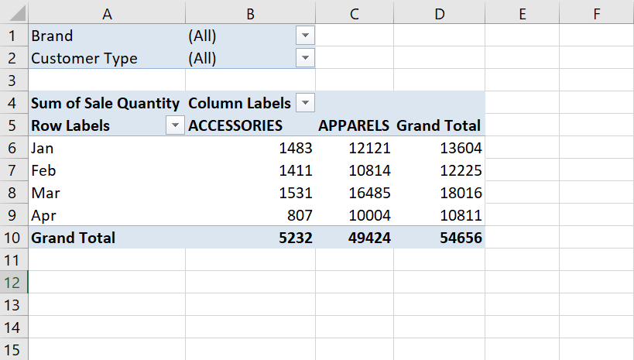Click the select-all corner triangle

[x=17, y=13]
